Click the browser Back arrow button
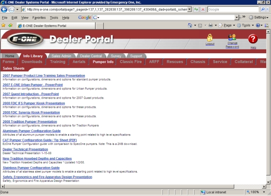271x196 pixels. [4, 9]
